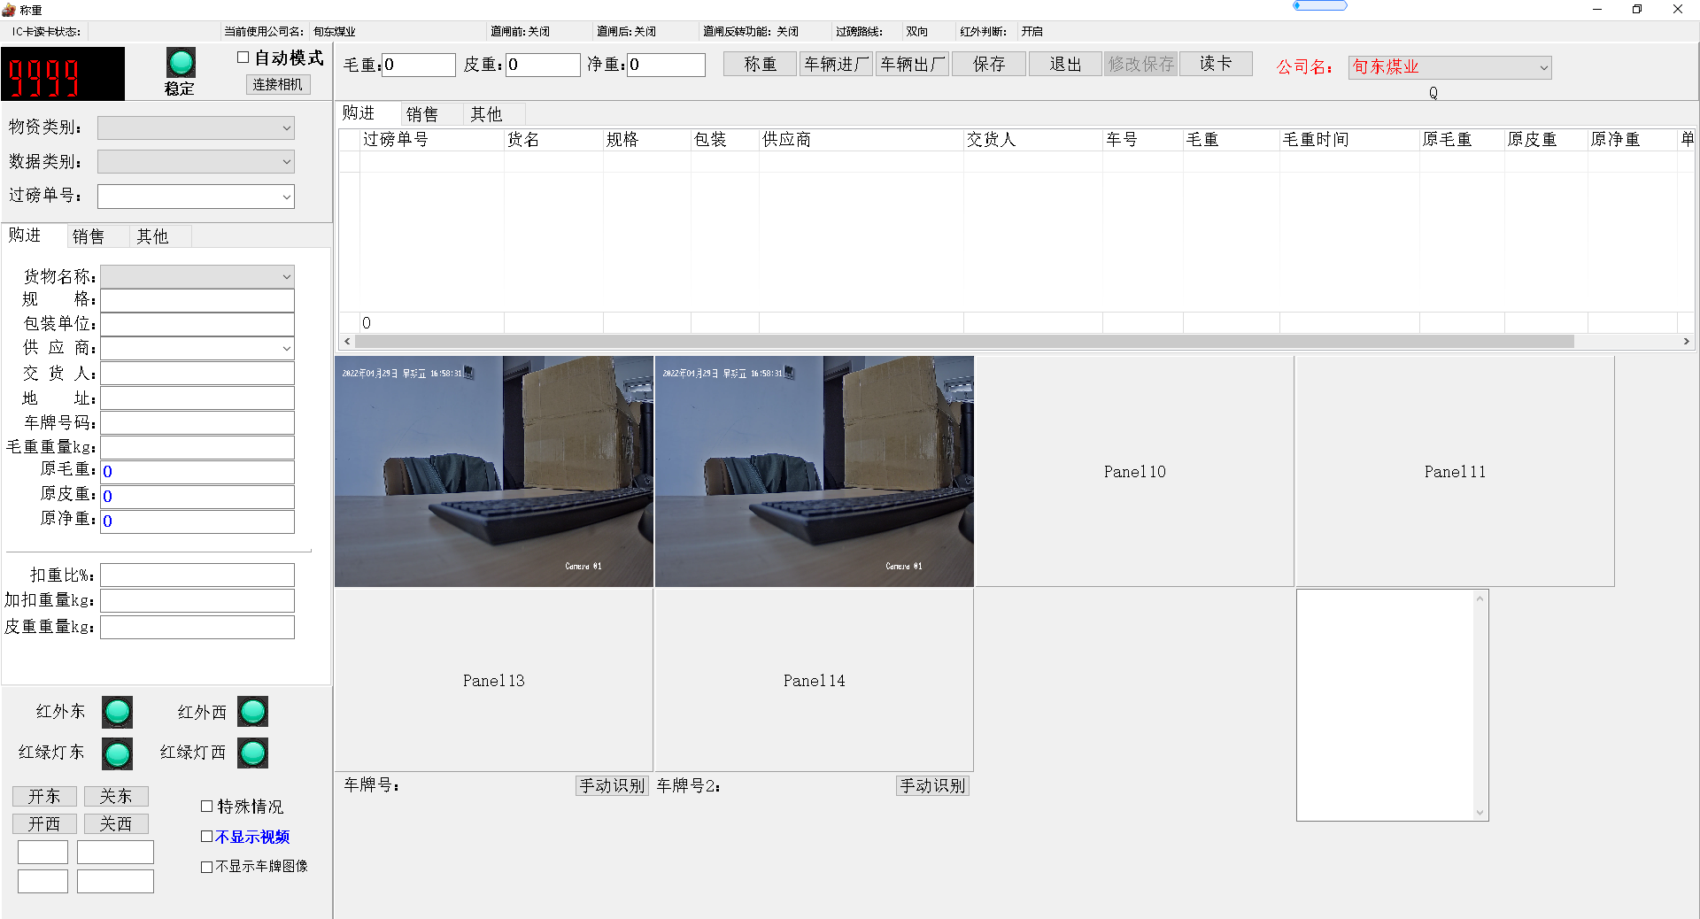Click the red digital weight display
The width and height of the screenshot is (1700, 919).
point(62,74)
